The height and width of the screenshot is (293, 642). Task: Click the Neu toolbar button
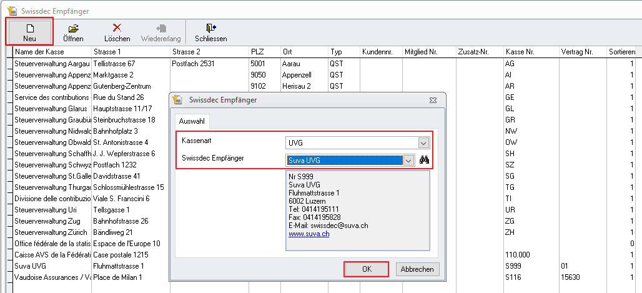tap(29, 32)
